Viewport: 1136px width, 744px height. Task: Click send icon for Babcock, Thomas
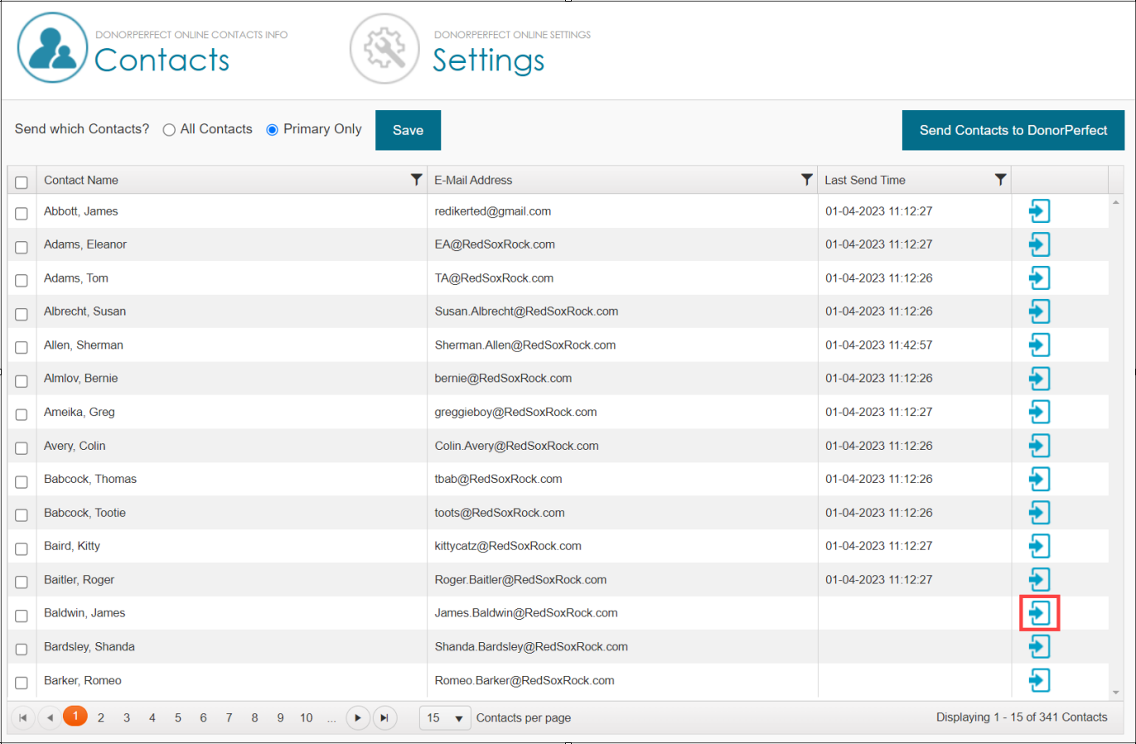pyautogui.click(x=1039, y=479)
